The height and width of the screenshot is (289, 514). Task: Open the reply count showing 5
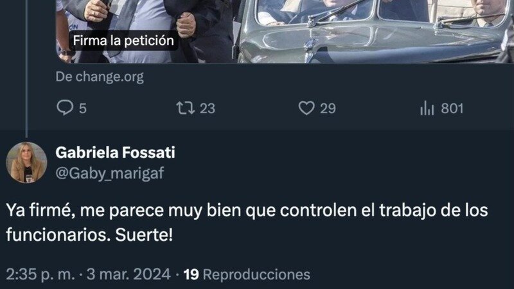[83, 109]
